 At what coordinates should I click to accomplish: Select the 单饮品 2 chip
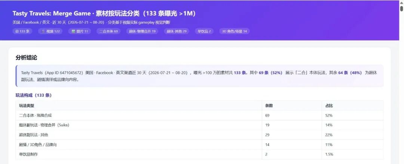tap(204, 31)
